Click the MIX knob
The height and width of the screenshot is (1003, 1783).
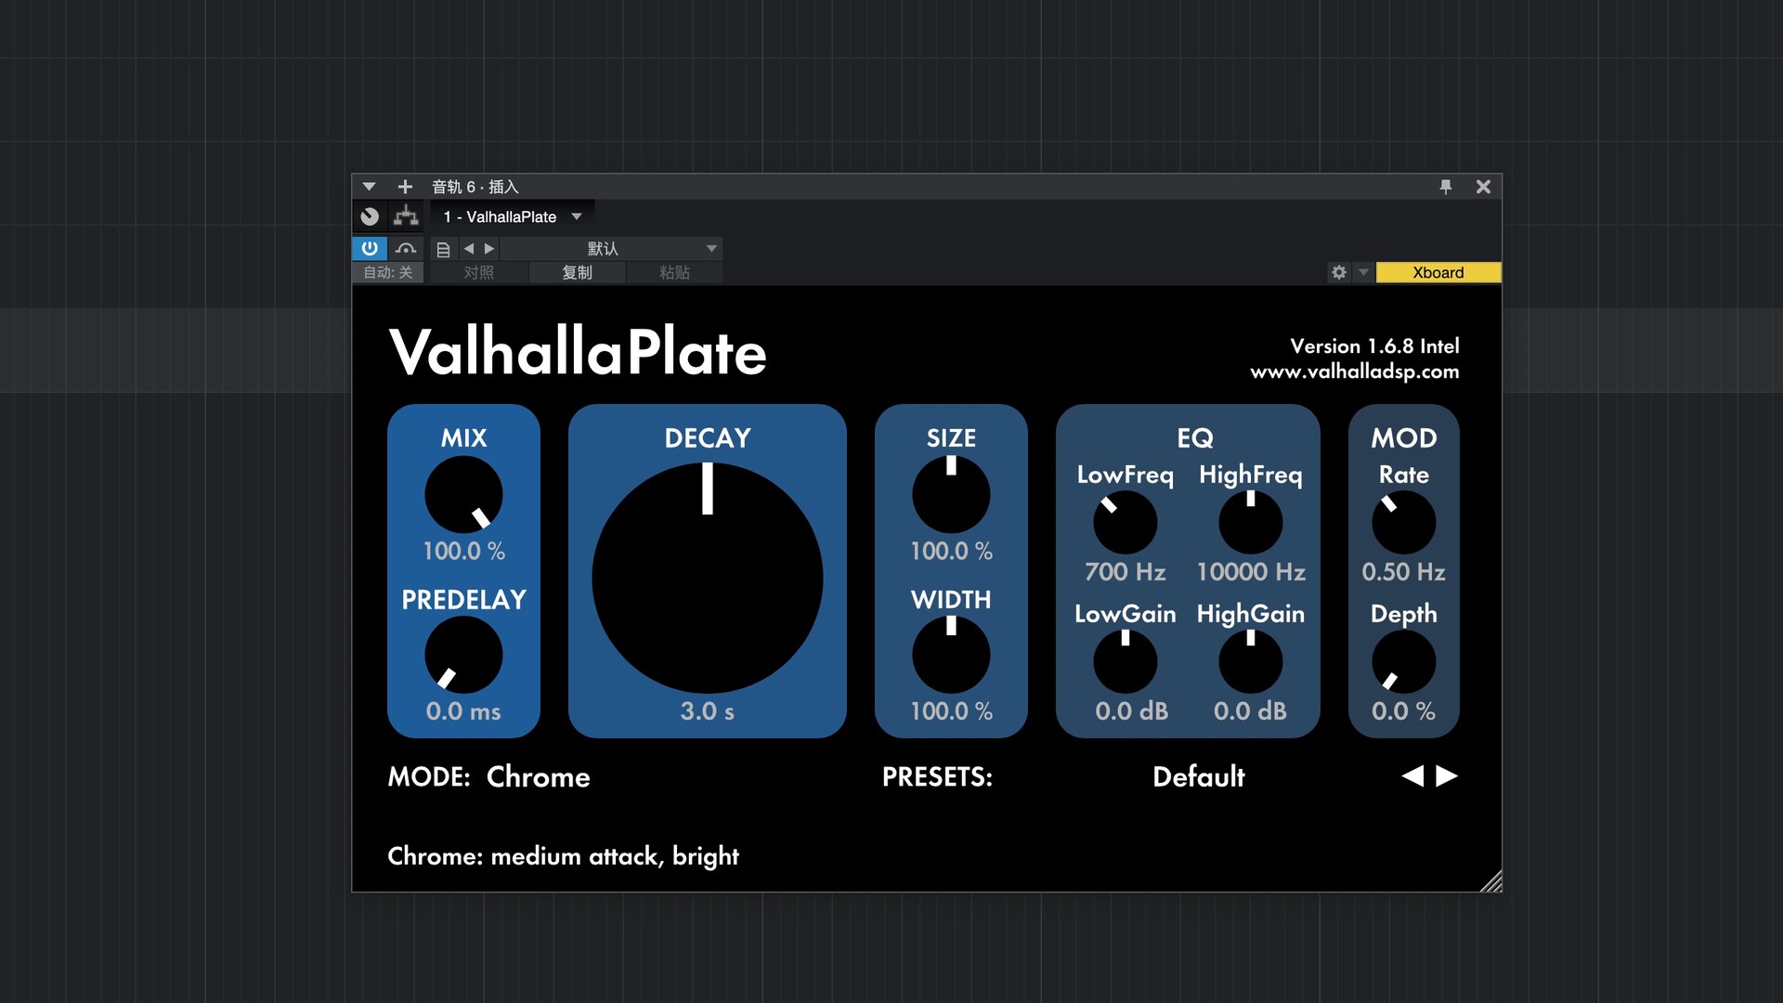pos(463,494)
